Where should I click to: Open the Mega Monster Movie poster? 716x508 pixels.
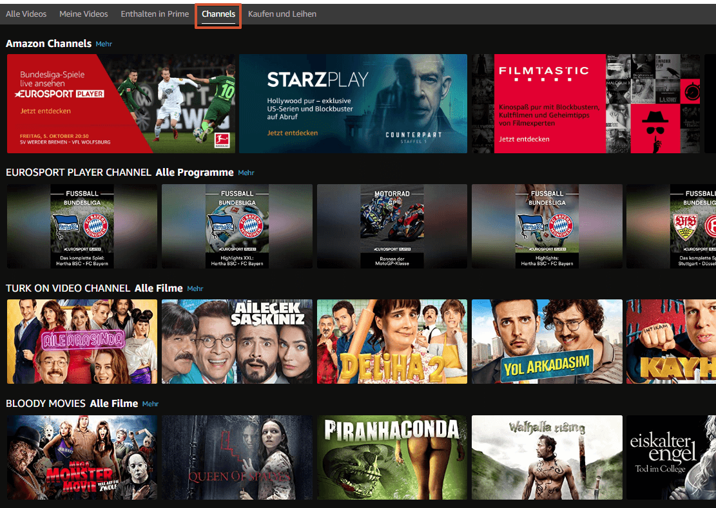tap(82, 457)
